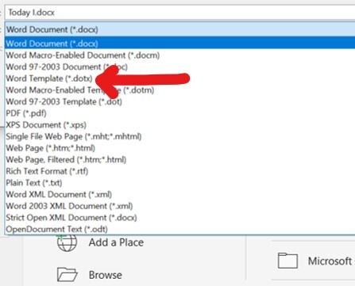Select Word Macro-Enabled Template (*.dotm)
355x286 pixels.
(x=80, y=90)
